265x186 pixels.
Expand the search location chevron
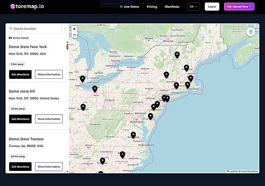click(x=65, y=28)
